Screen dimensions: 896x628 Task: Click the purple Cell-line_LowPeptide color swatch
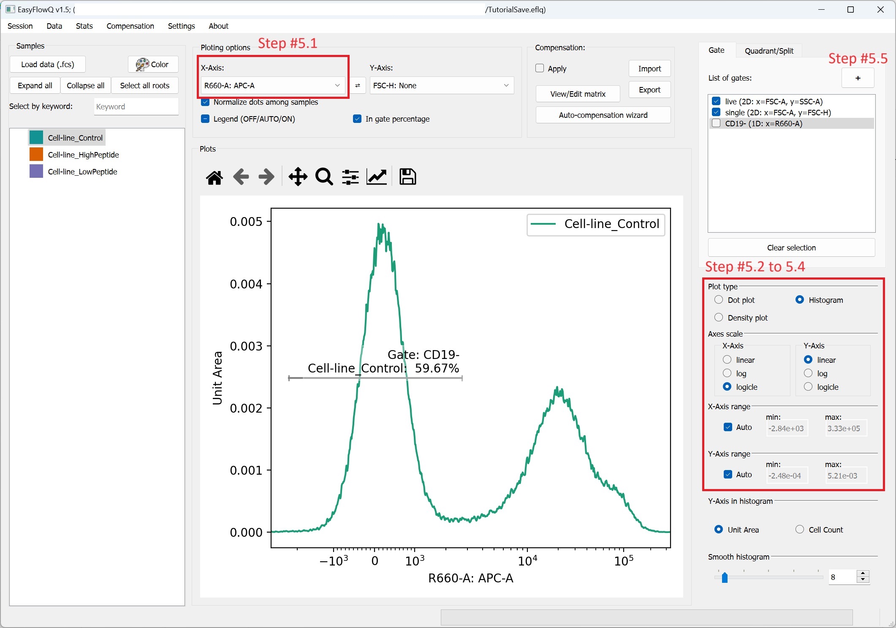[x=36, y=171]
